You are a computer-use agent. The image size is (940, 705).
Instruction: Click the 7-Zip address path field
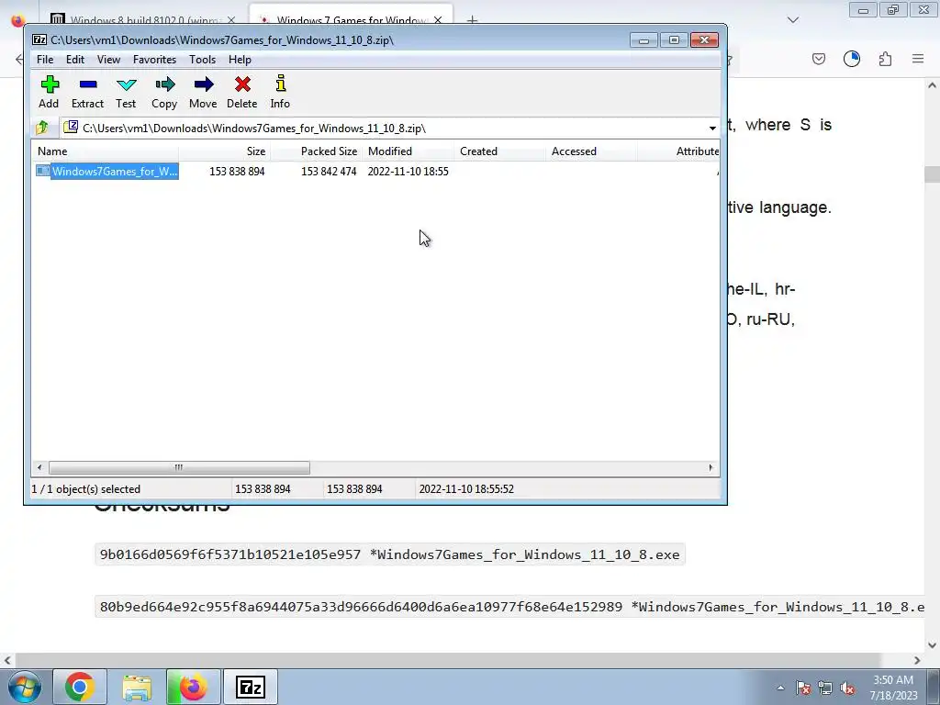click(x=389, y=128)
